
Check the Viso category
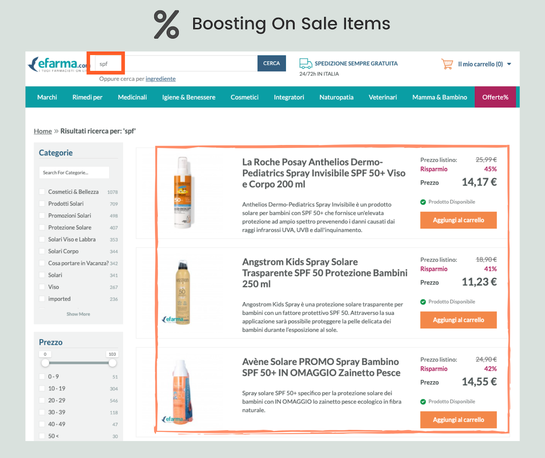tap(42, 287)
